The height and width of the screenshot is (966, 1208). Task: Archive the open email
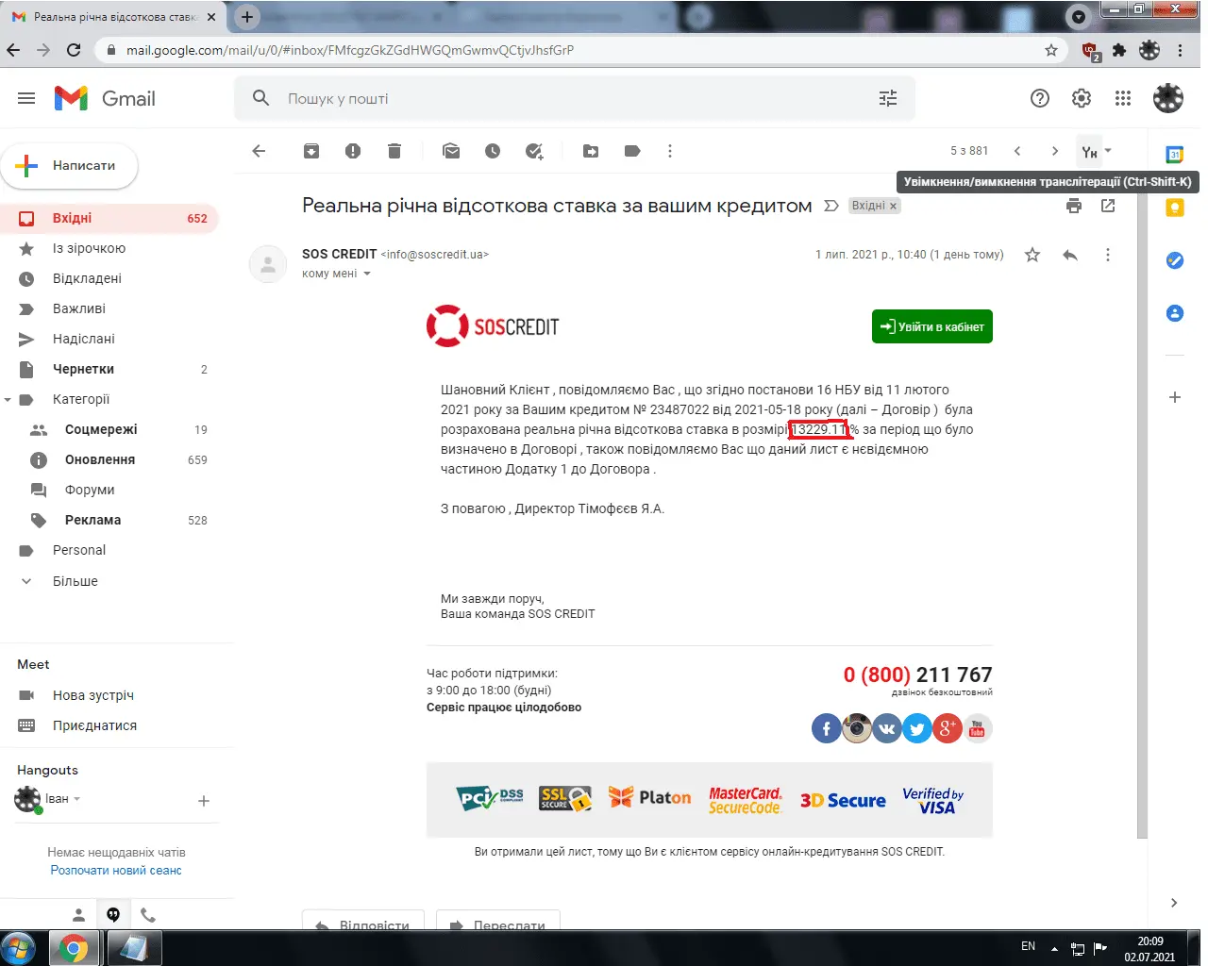coord(311,151)
